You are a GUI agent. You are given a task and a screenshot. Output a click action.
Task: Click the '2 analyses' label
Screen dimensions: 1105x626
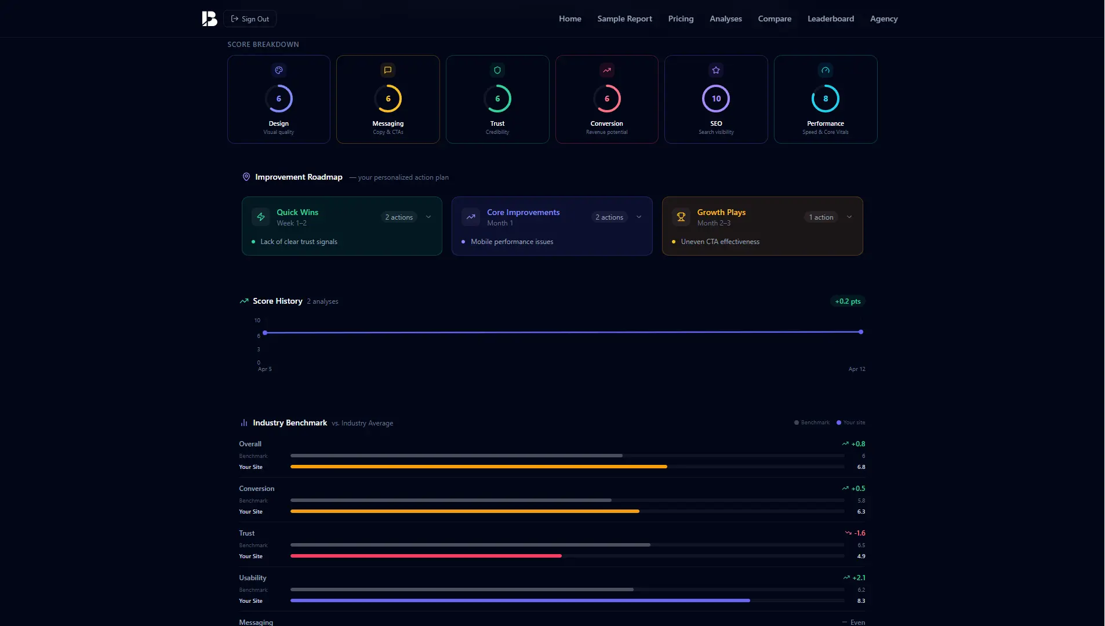[x=322, y=301]
